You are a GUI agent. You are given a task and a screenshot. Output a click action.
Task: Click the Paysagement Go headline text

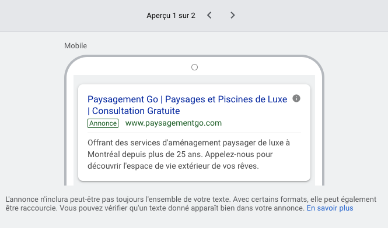123,99
